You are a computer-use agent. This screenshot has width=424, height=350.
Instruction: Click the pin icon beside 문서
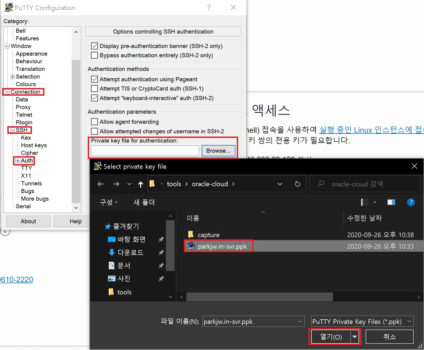click(161, 265)
